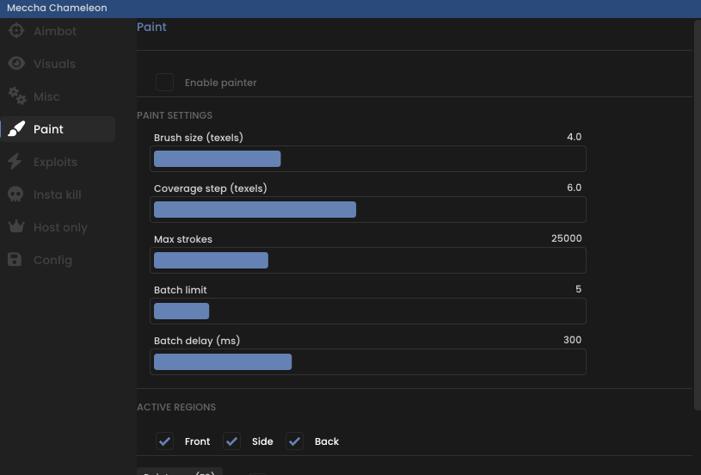Screen dimensions: 701x475
Task: Click the Insta kill skull icon
Action: [15, 194]
